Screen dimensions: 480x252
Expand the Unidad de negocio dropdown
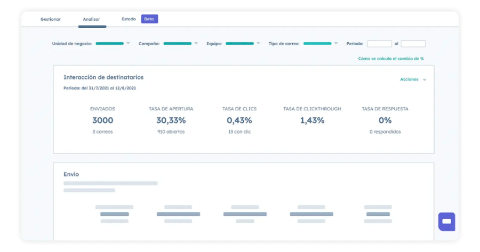[113, 44]
